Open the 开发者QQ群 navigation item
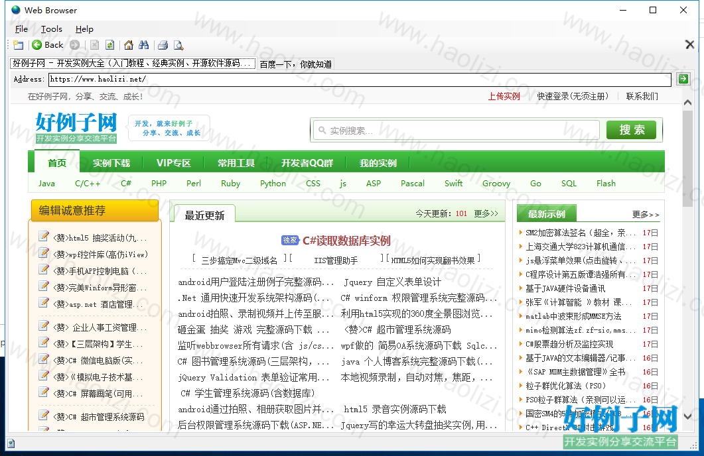The height and width of the screenshot is (456, 704). click(x=307, y=163)
